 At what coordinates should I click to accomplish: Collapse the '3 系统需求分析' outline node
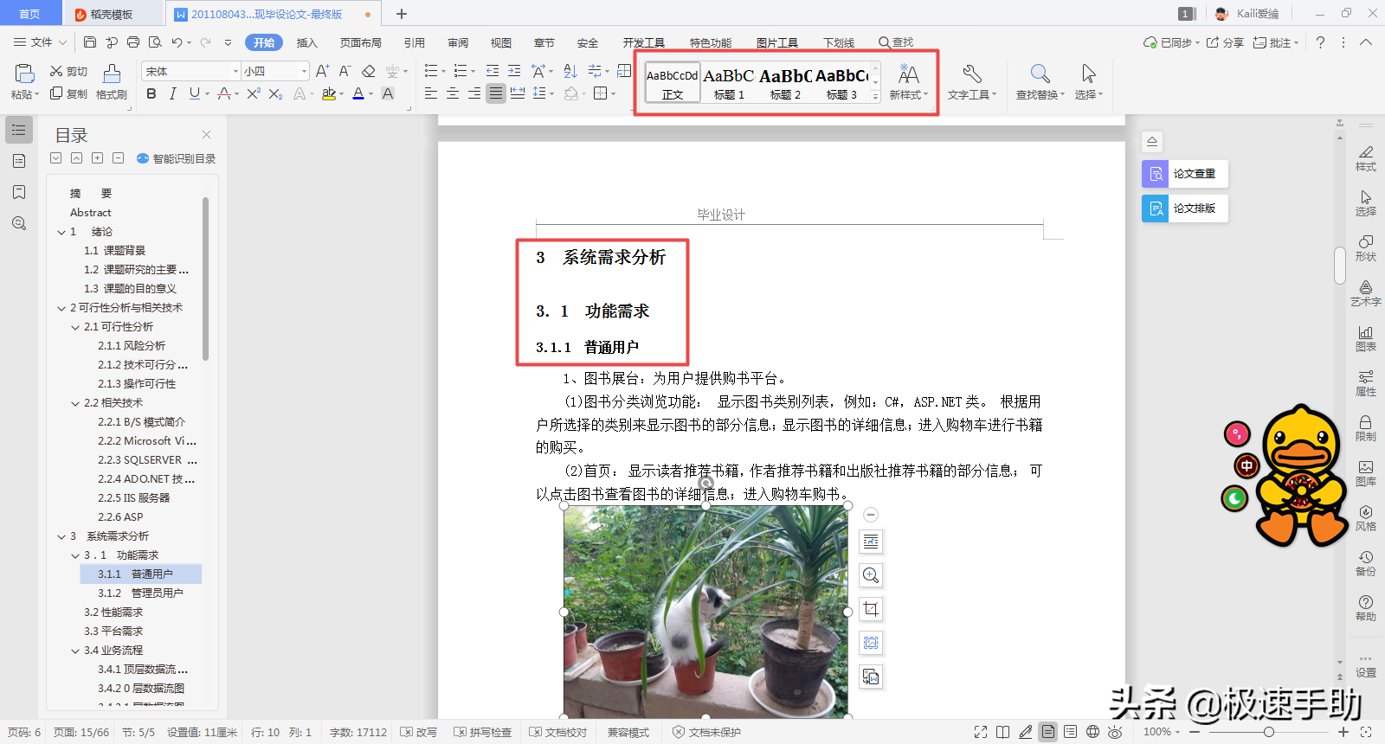coord(61,536)
